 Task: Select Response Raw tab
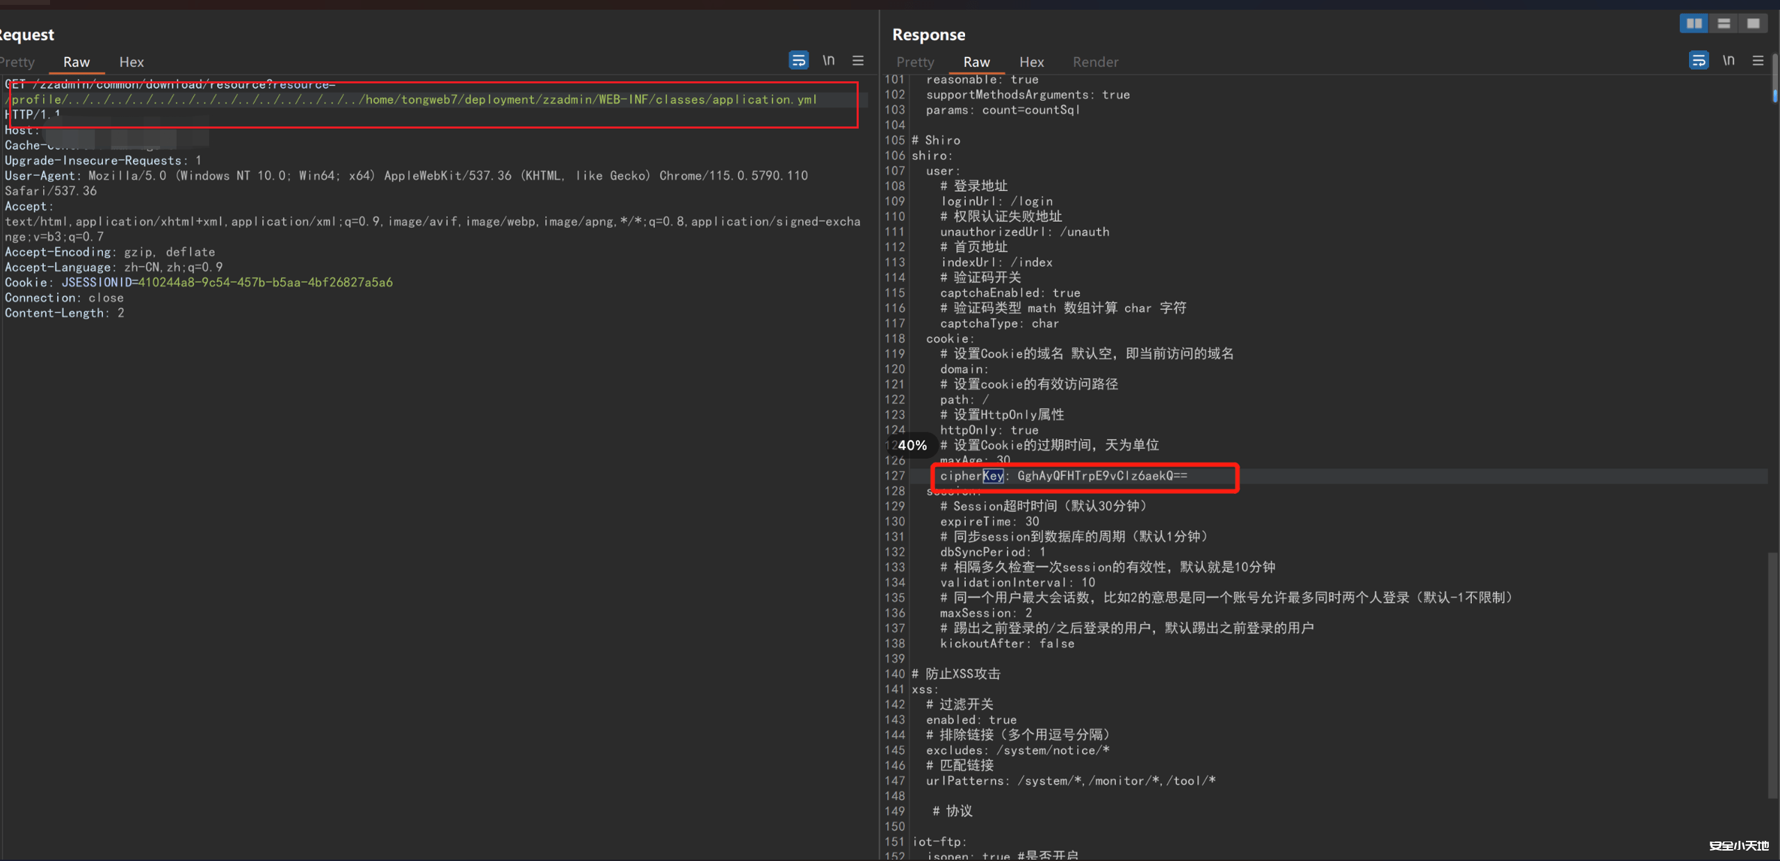tap(976, 62)
